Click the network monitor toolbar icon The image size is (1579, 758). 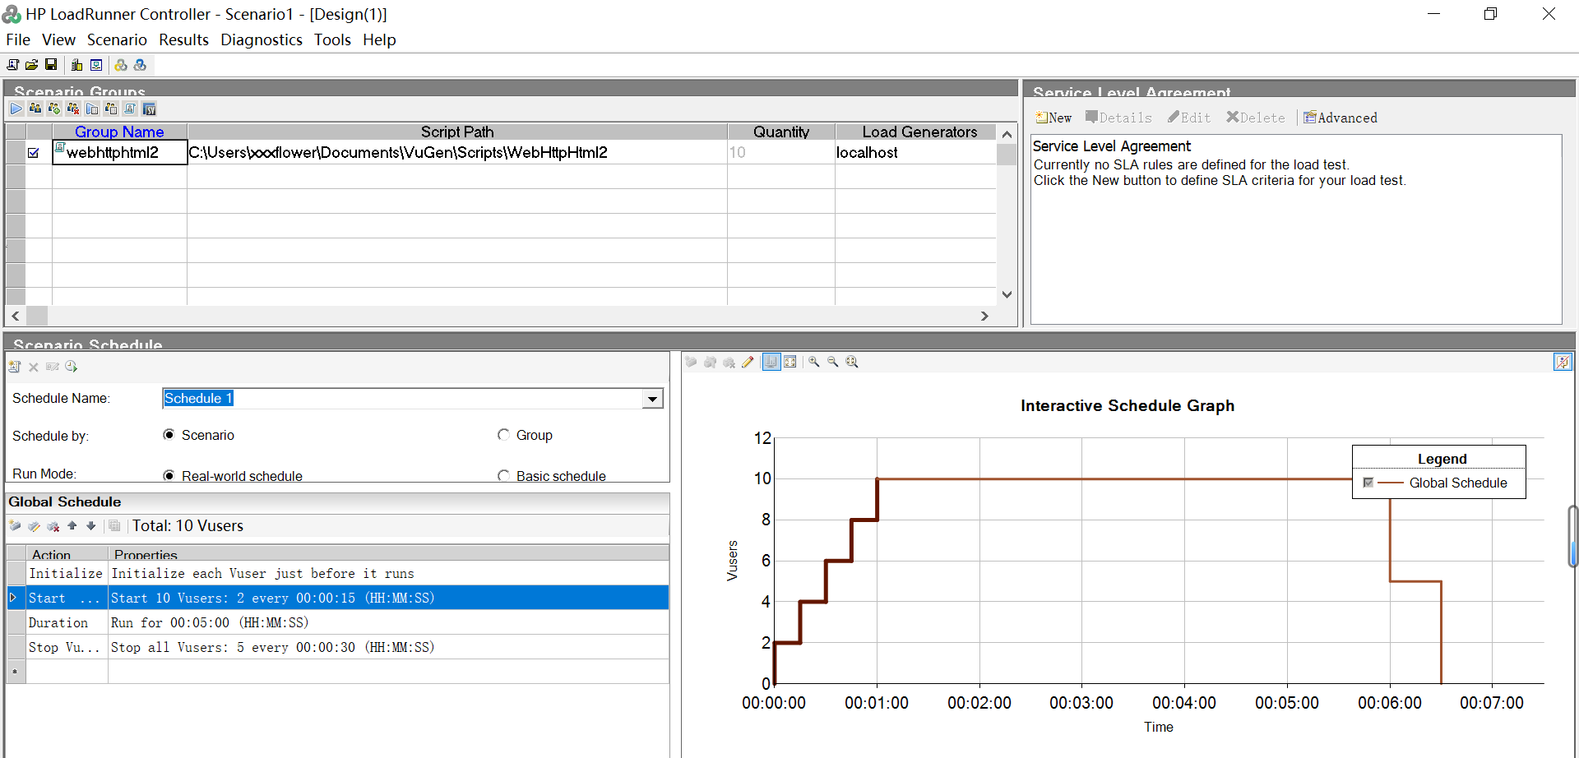(x=96, y=65)
